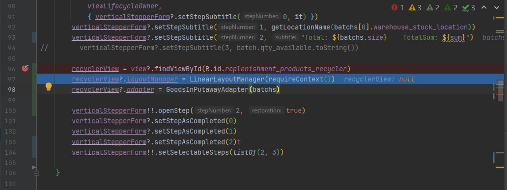Click line number 97 in the gutter
507x190 pixels.
click(12, 79)
